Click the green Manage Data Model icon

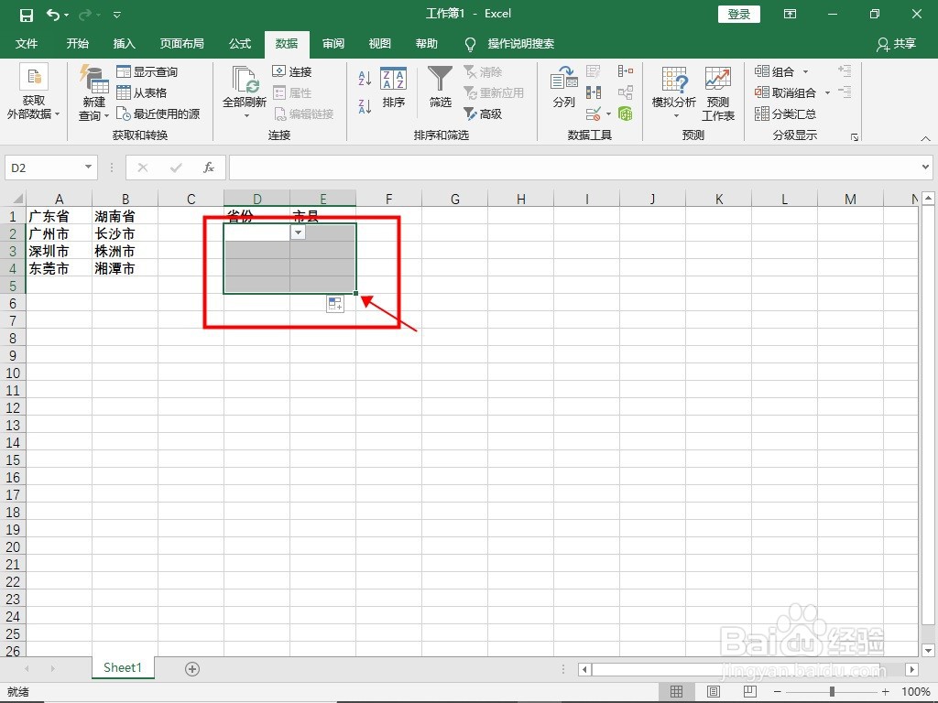626,114
